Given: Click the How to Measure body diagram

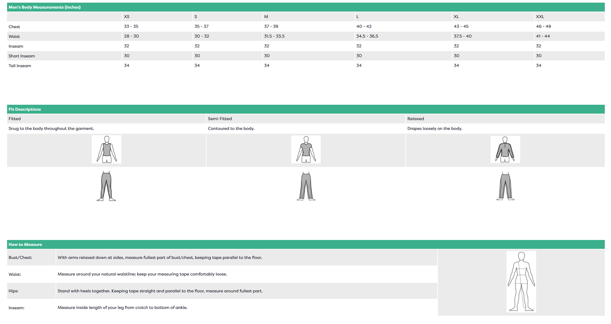Looking at the screenshot, I should [x=521, y=282].
